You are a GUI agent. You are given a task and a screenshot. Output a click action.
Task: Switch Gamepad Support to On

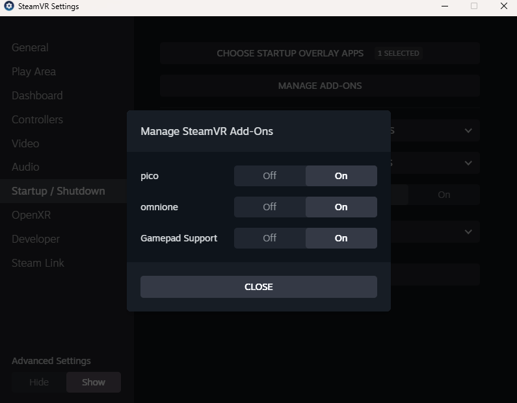(341, 238)
